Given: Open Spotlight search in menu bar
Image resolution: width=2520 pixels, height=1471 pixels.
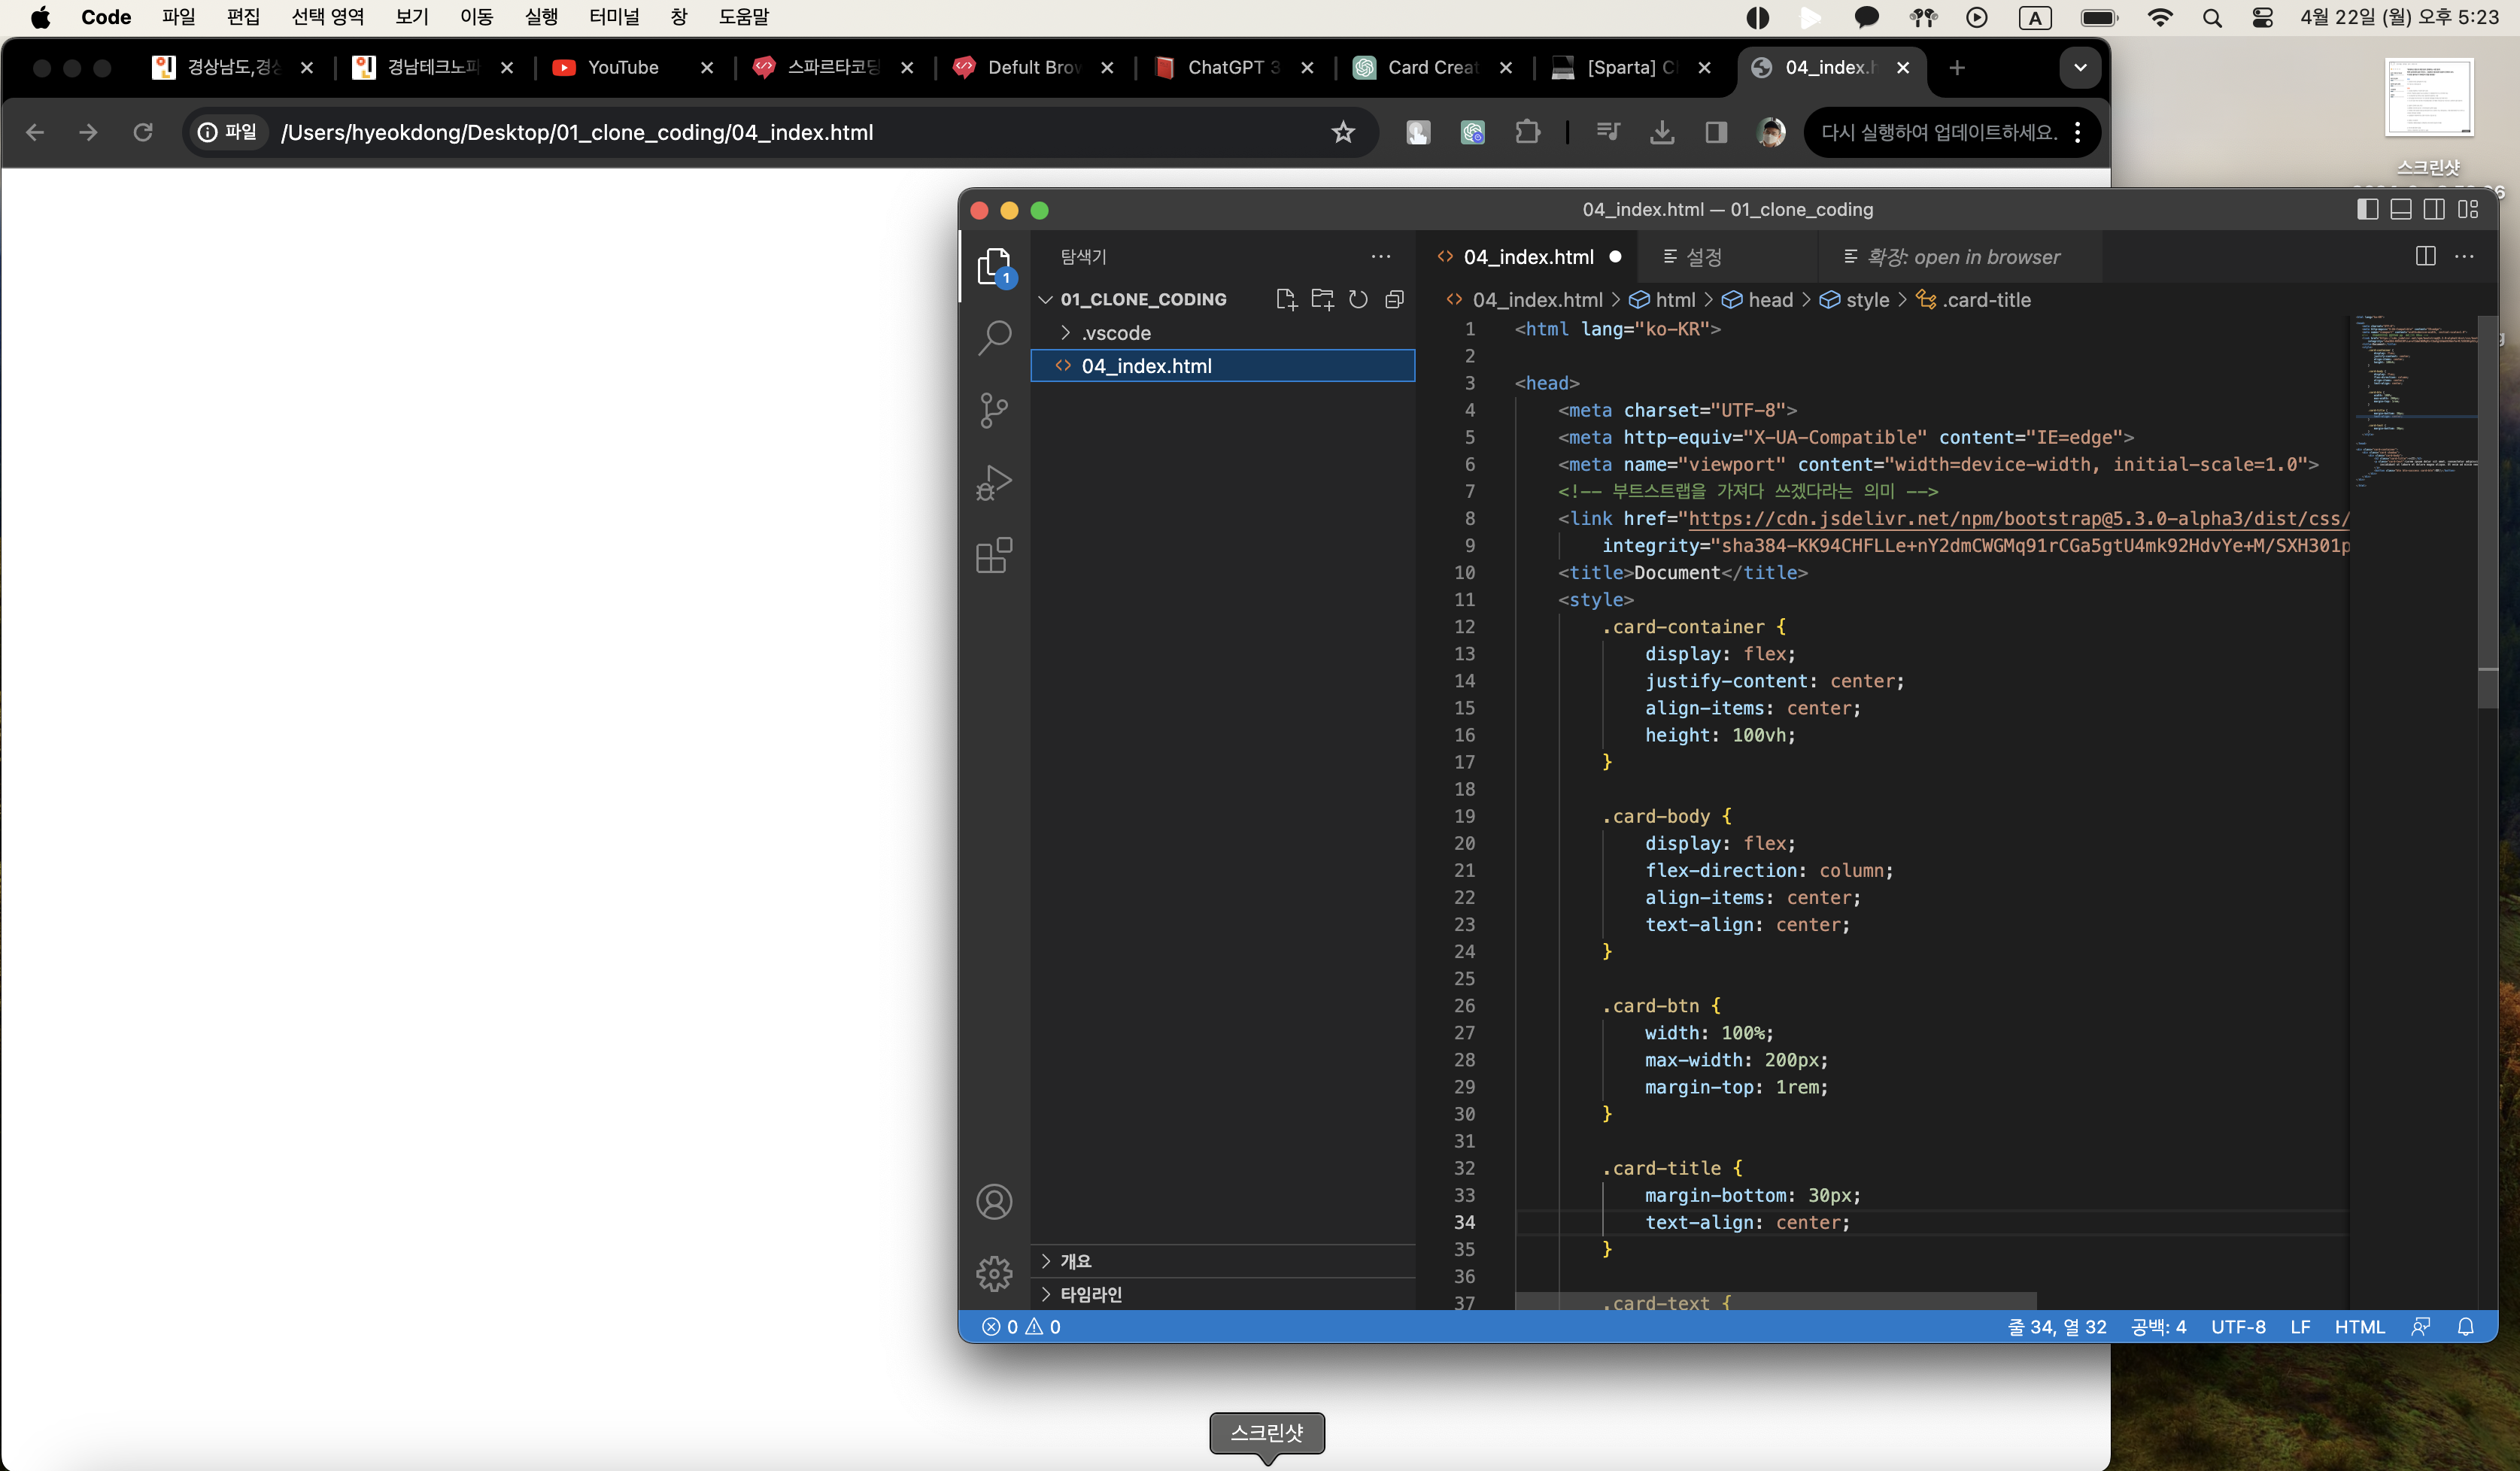Looking at the screenshot, I should coord(2212,17).
